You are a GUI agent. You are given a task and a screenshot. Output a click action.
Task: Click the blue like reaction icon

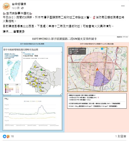(5, 136)
